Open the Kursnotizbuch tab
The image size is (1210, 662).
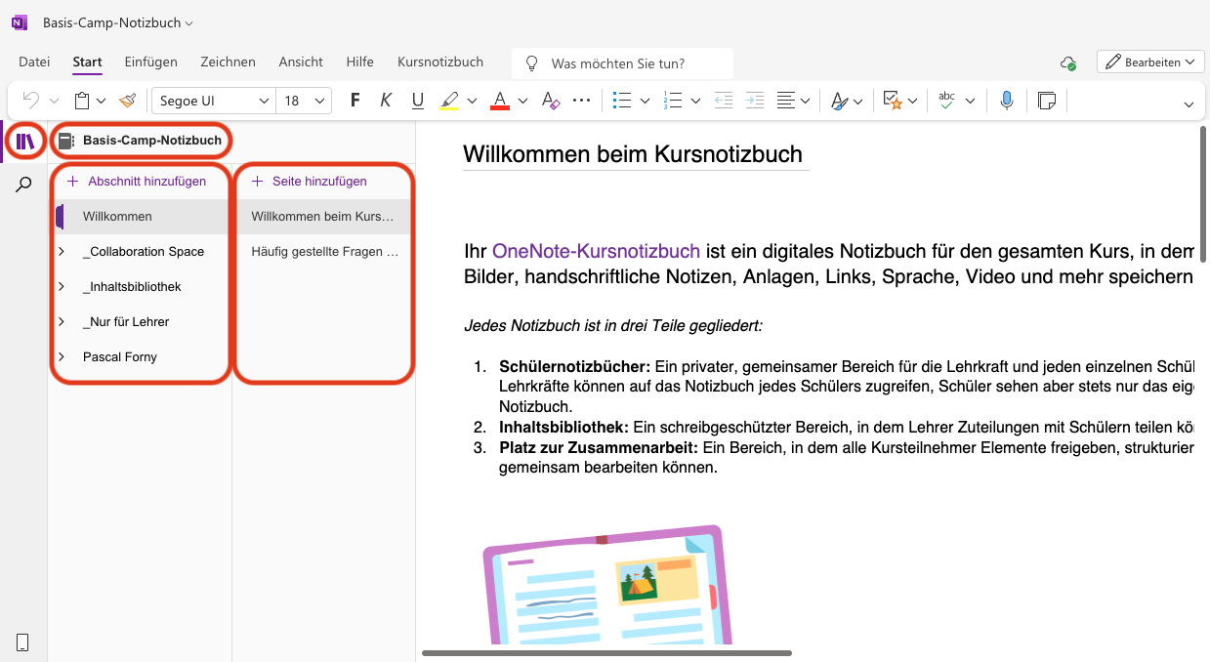[440, 62]
